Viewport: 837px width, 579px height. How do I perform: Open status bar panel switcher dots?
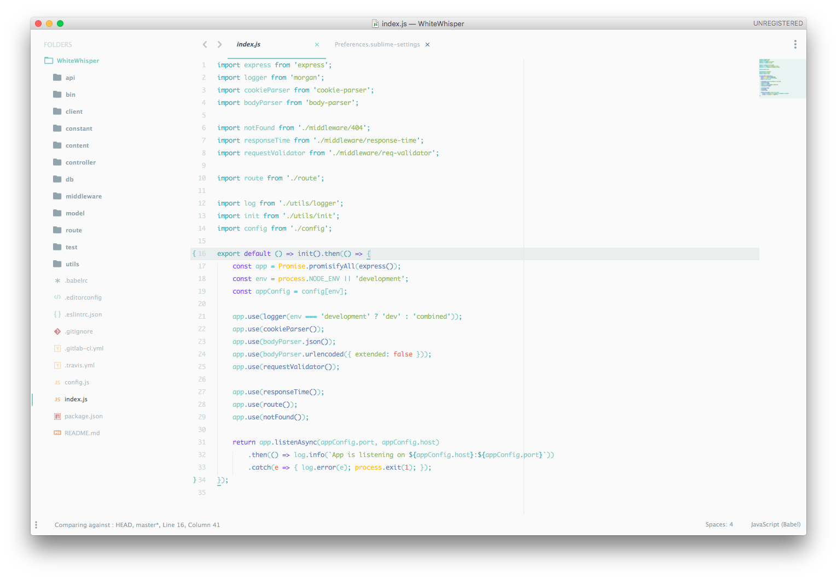36,525
